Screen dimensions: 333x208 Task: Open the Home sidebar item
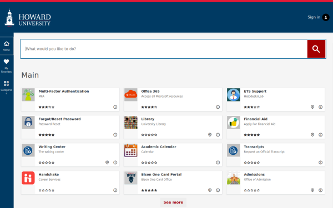point(7,46)
